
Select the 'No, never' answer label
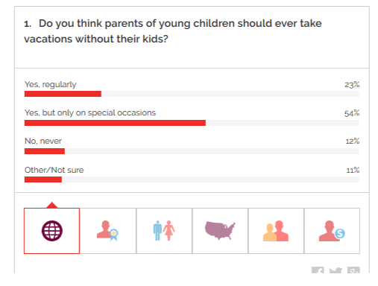pyautogui.click(x=43, y=141)
